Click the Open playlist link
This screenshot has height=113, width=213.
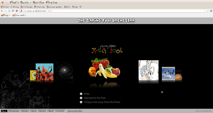click(75, 111)
